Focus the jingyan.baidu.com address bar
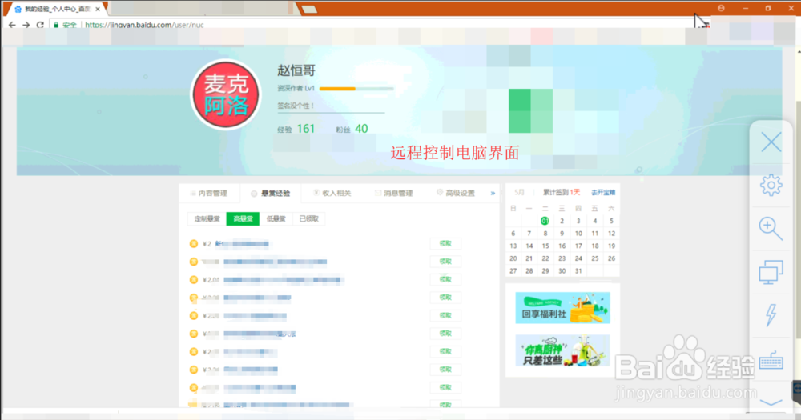This screenshot has height=420, width=801. (144, 25)
